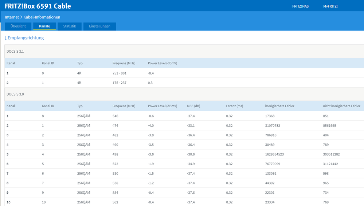Image resolution: width=364 pixels, height=206 pixels.
Task: Go to Internet in the breadcrumb
Action: coord(12,17)
